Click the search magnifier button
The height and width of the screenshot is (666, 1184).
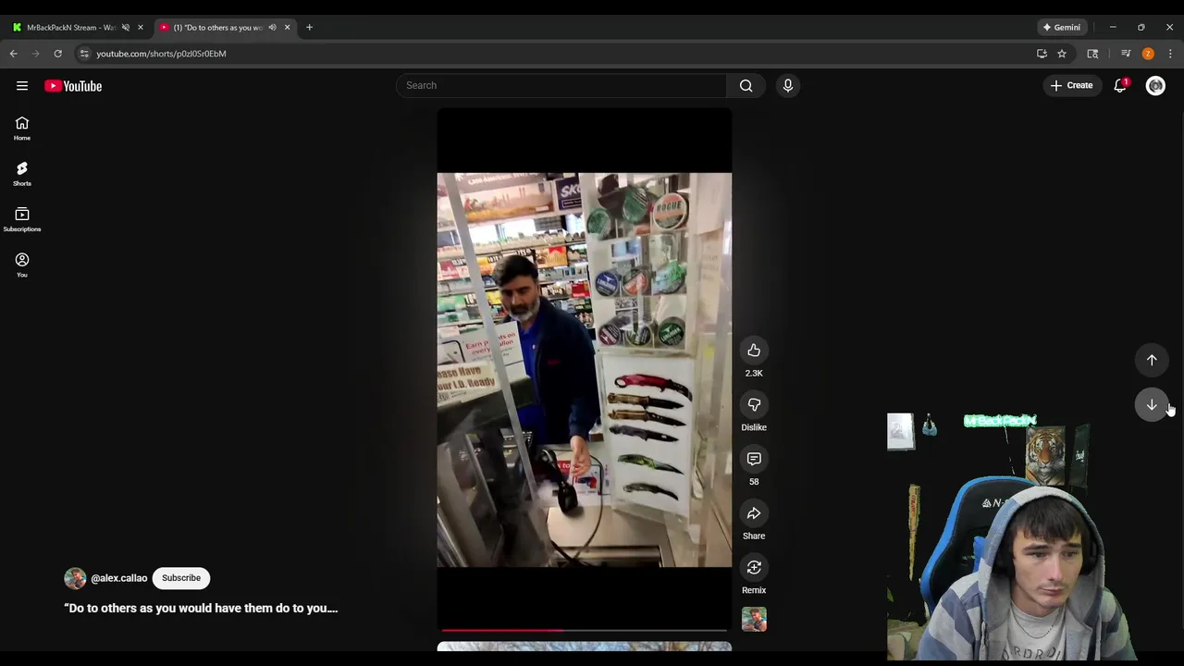click(746, 85)
